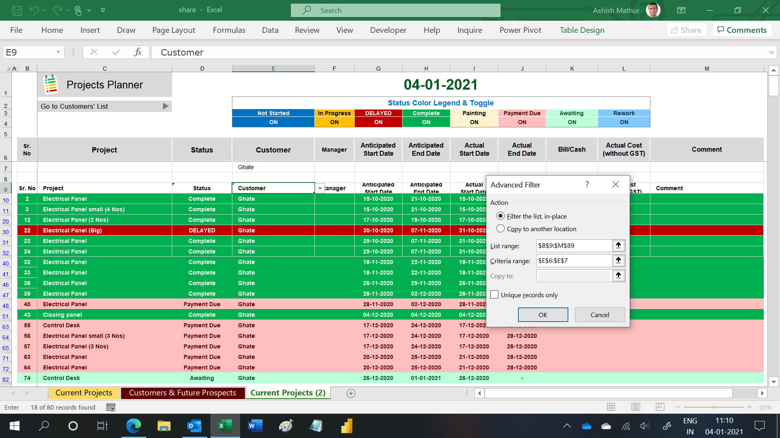Add a new sheet with plus icon

pyautogui.click(x=351, y=393)
